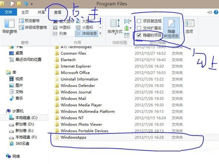Open the 音乐 Music library

(16, 98)
